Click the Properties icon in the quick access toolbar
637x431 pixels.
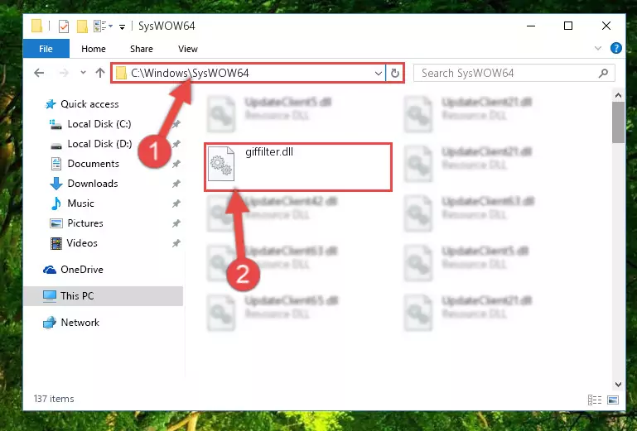[64, 26]
